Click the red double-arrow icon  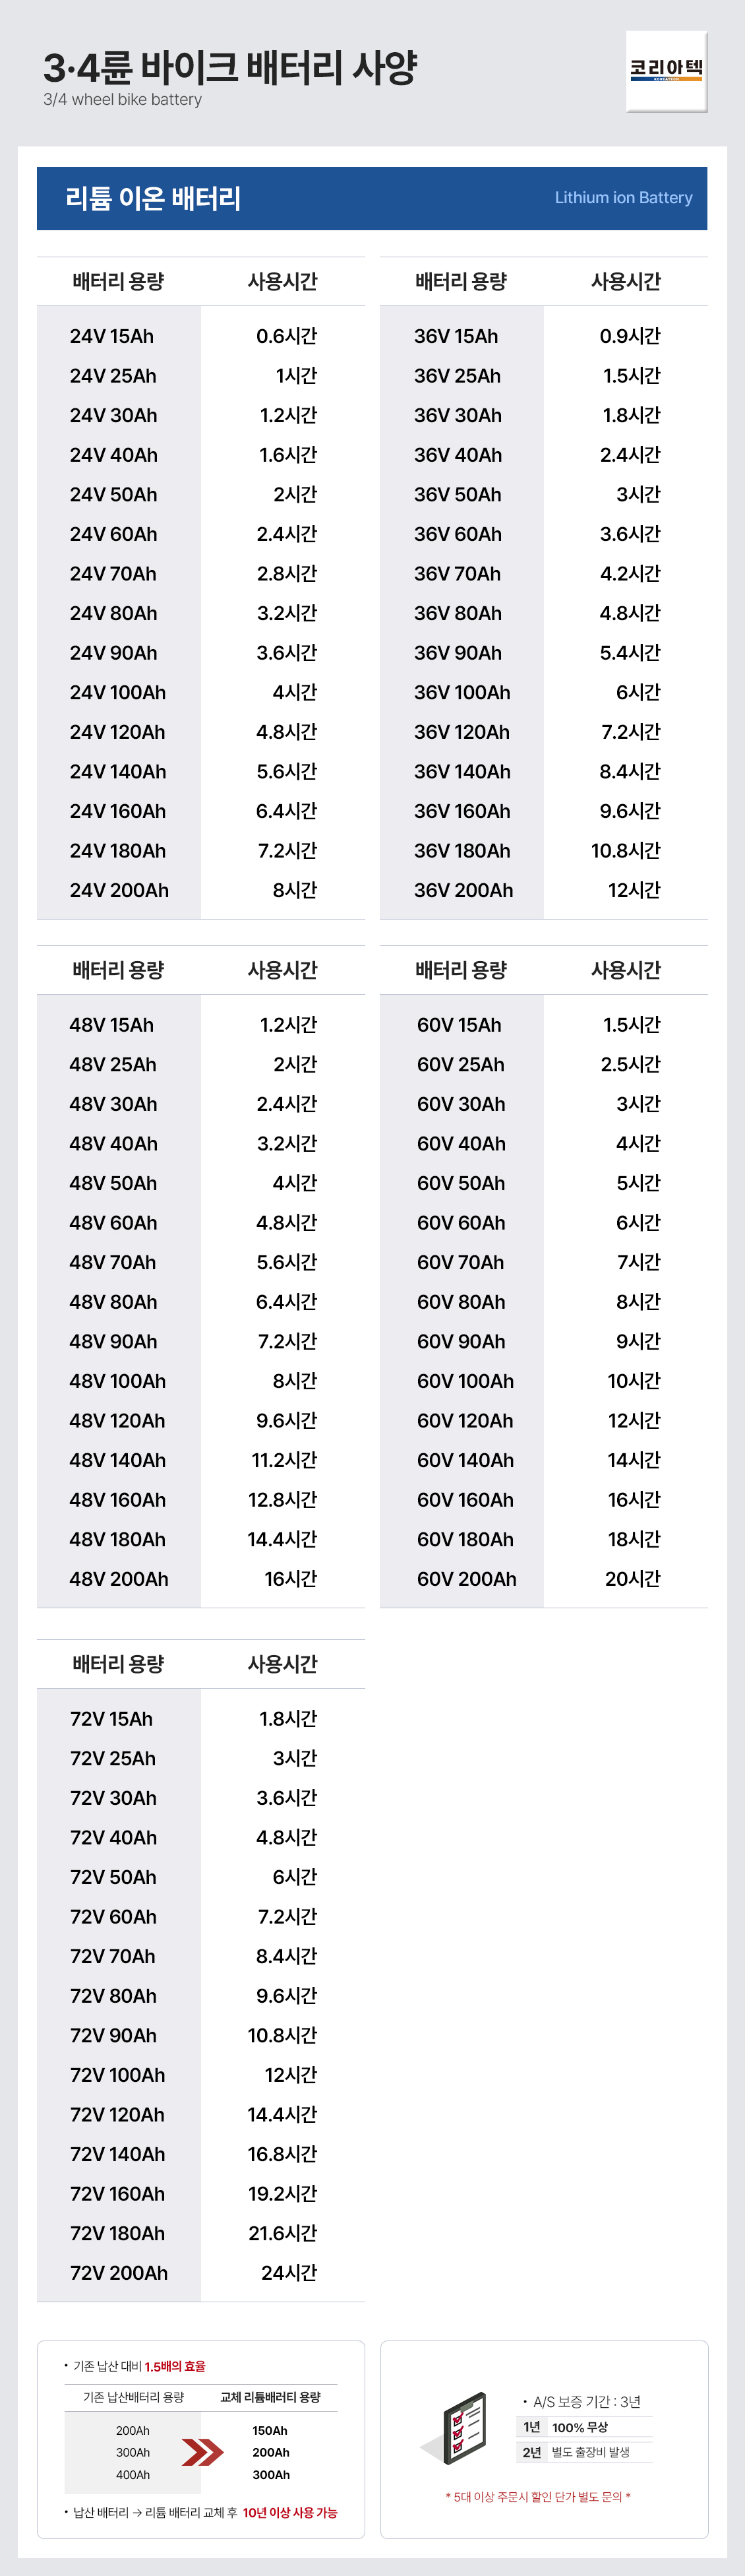point(203,2451)
